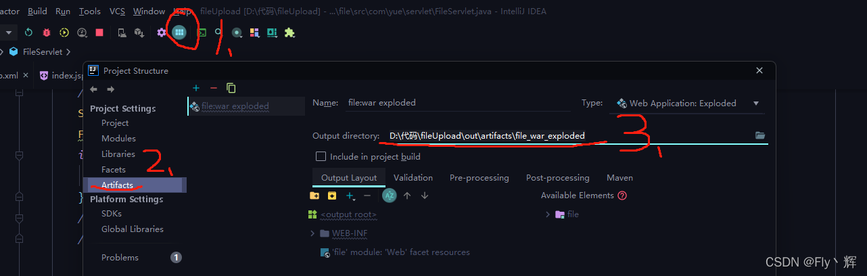
Task: Click FileServlet class icon in breadcrumb
Action: click(x=14, y=51)
